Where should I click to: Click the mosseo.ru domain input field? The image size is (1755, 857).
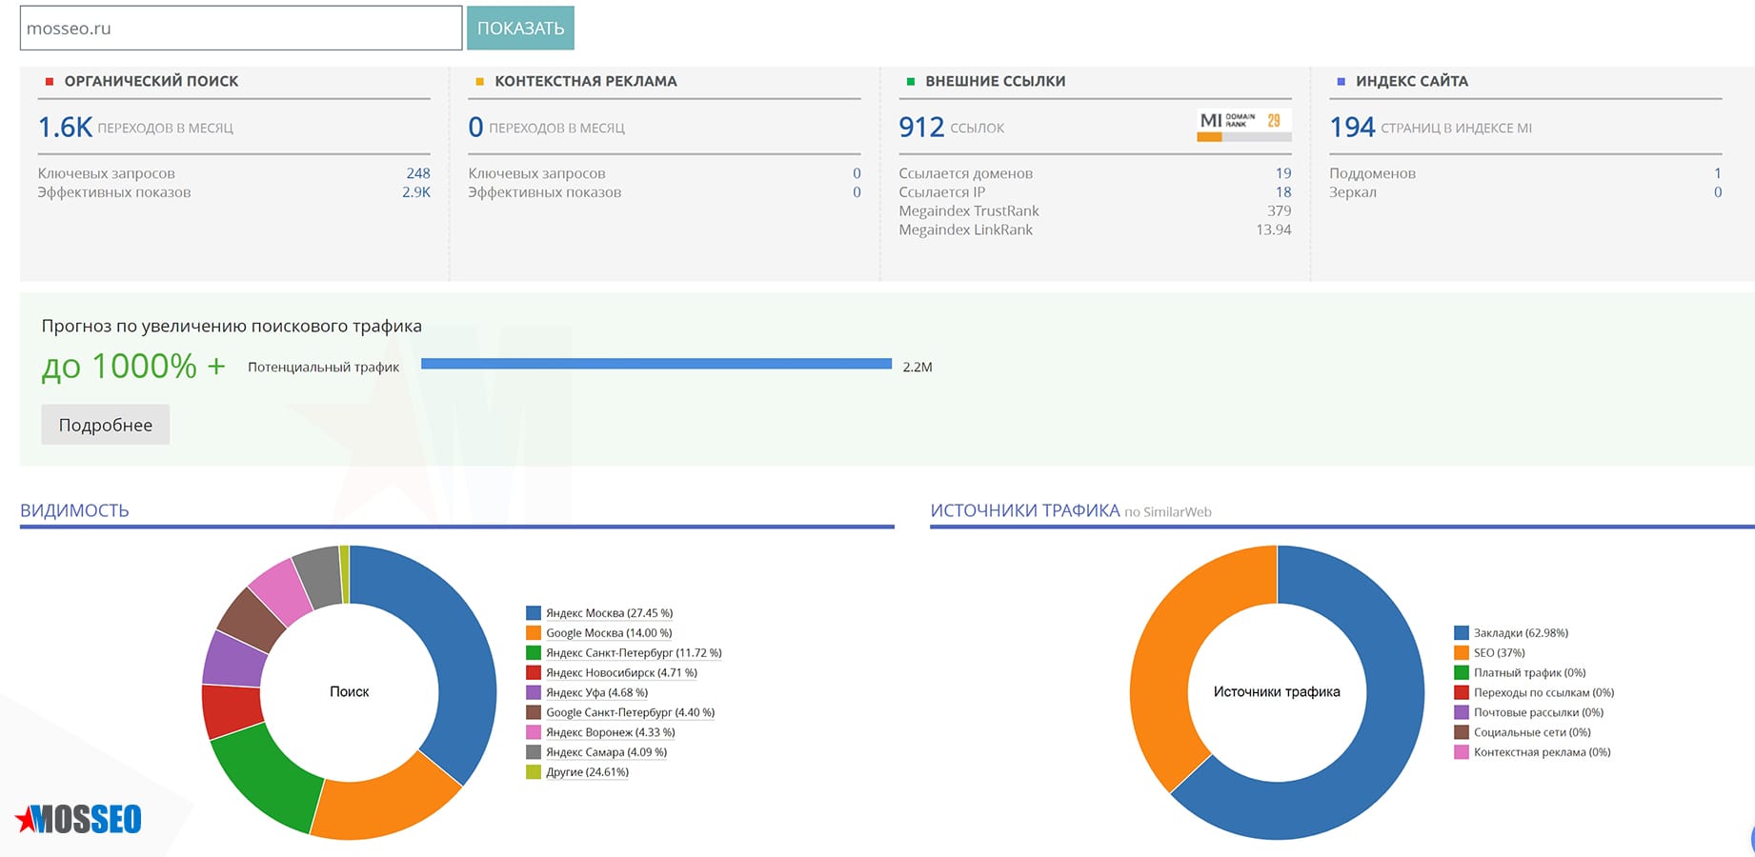point(241,29)
